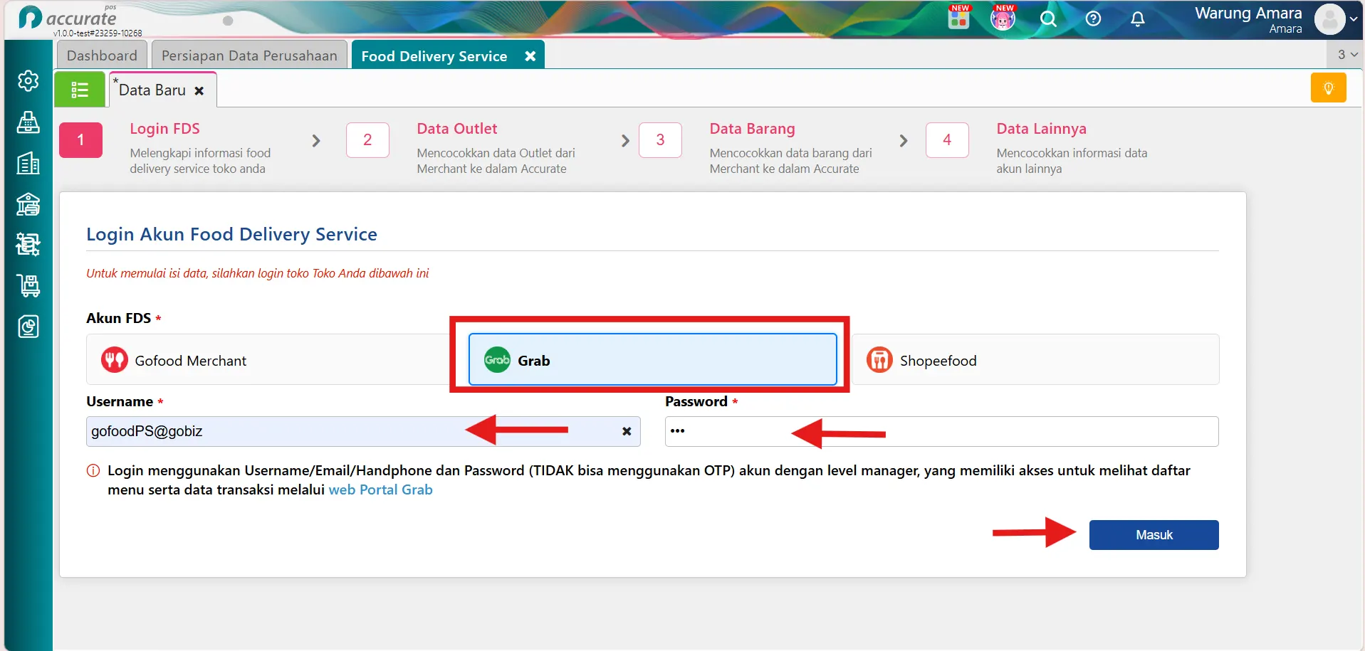Close the Data Baru tab

[x=199, y=91]
